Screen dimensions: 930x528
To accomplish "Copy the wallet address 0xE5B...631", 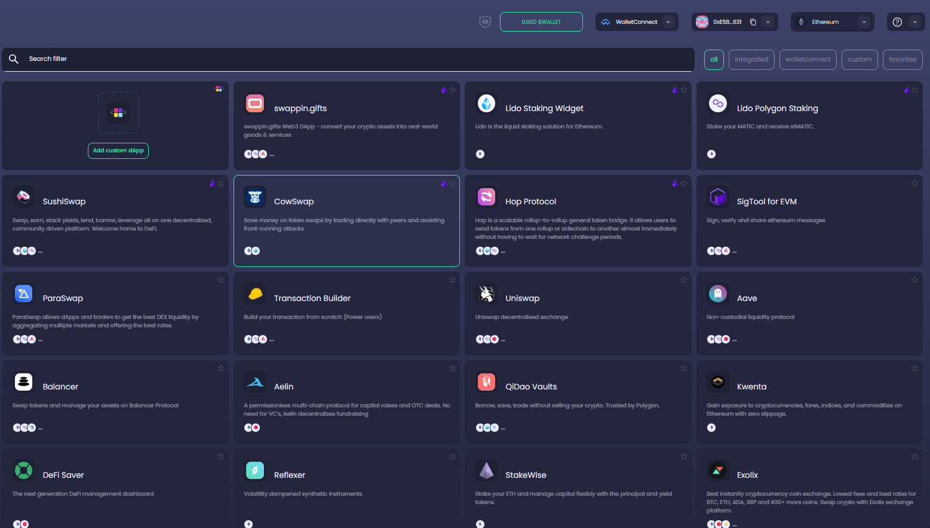I will (x=753, y=22).
